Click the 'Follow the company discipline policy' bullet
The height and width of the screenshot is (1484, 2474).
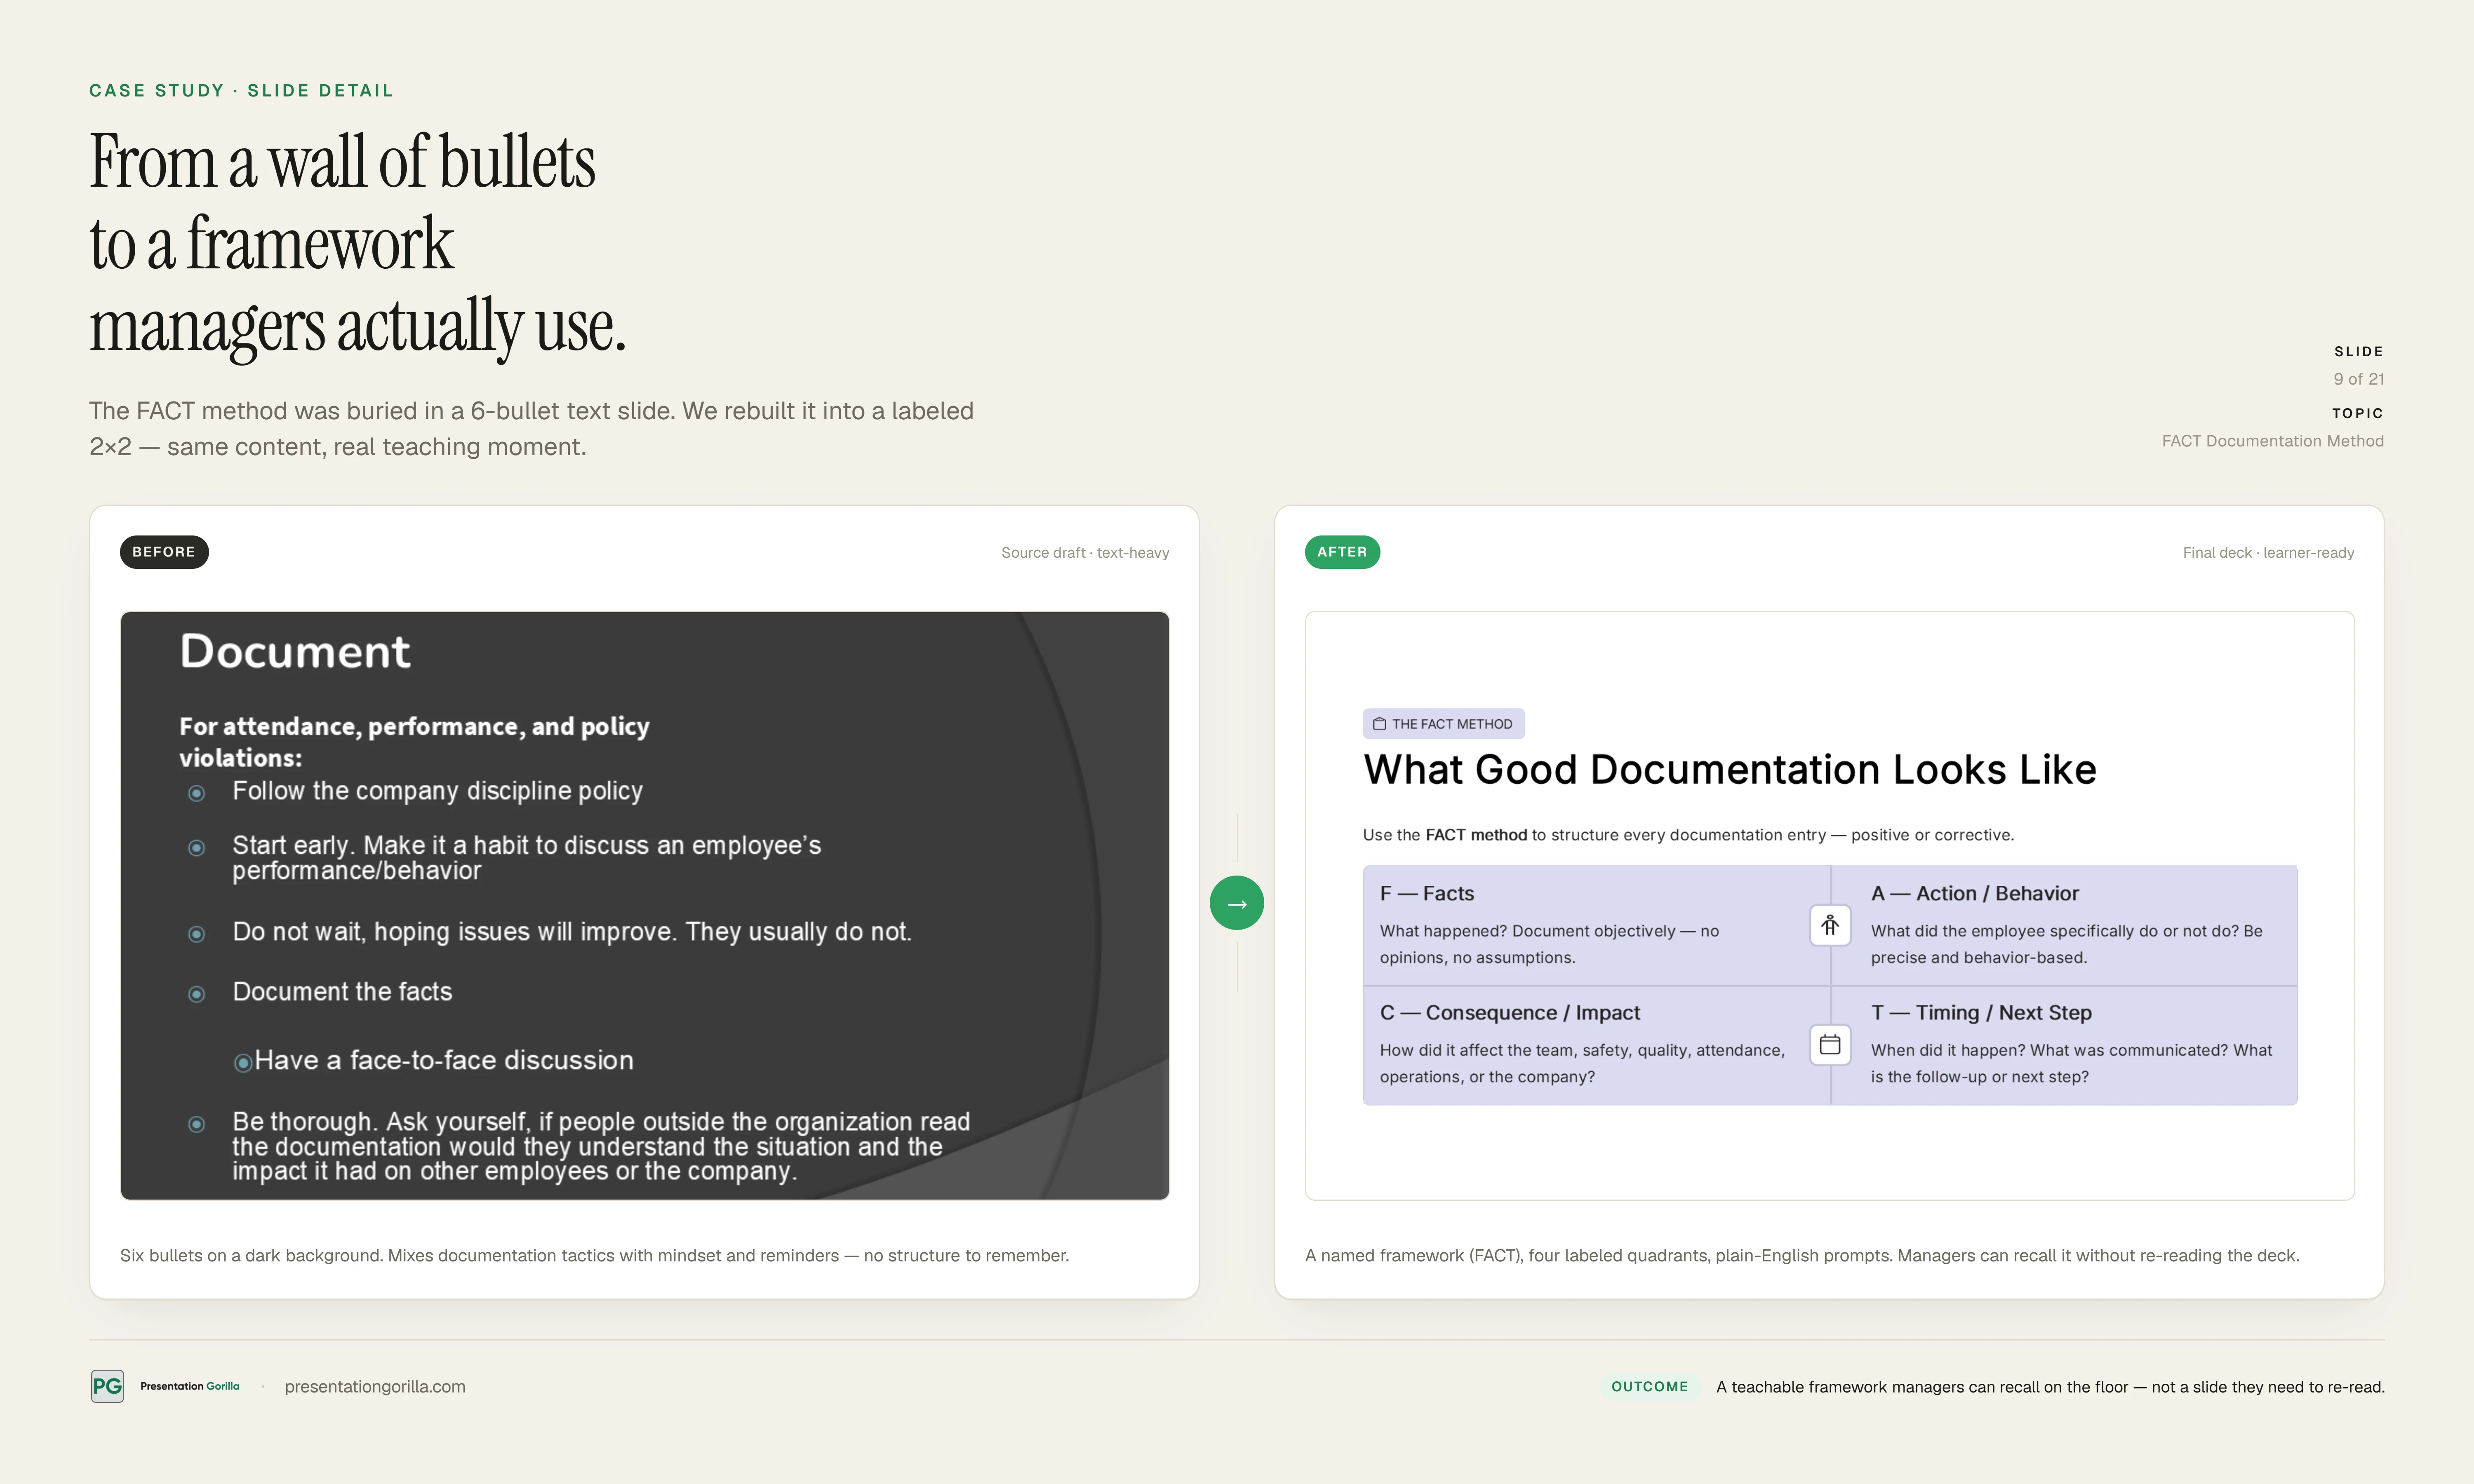437,791
